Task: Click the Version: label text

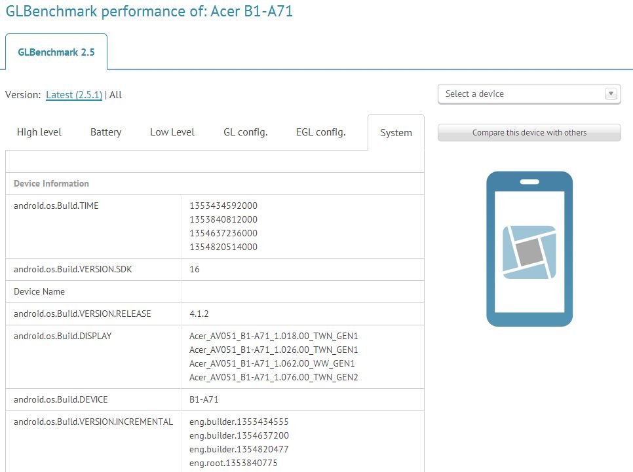Action: 23,95
